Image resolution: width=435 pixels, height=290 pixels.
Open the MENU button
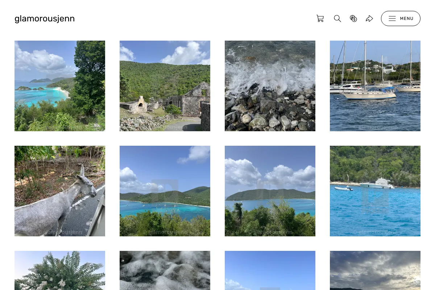pos(401,18)
